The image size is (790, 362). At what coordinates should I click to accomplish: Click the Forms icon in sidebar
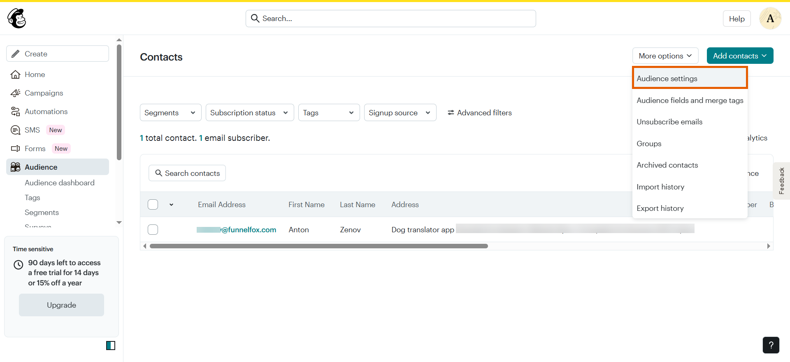[x=16, y=149]
